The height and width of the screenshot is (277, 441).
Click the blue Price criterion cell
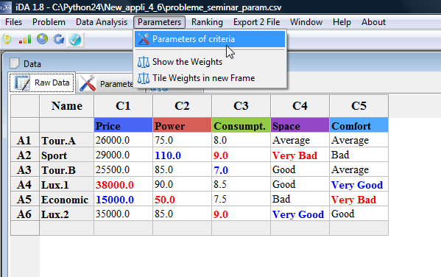click(123, 125)
